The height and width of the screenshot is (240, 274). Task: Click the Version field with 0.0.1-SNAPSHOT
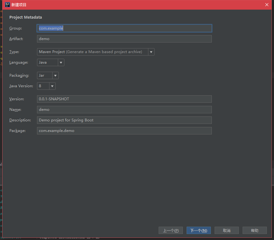pyautogui.click(x=124, y=99)
